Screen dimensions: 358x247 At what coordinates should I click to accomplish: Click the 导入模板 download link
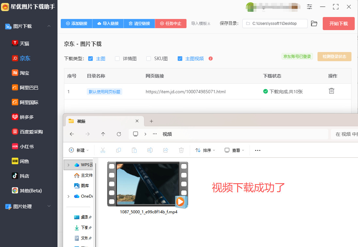pos(201,23)
